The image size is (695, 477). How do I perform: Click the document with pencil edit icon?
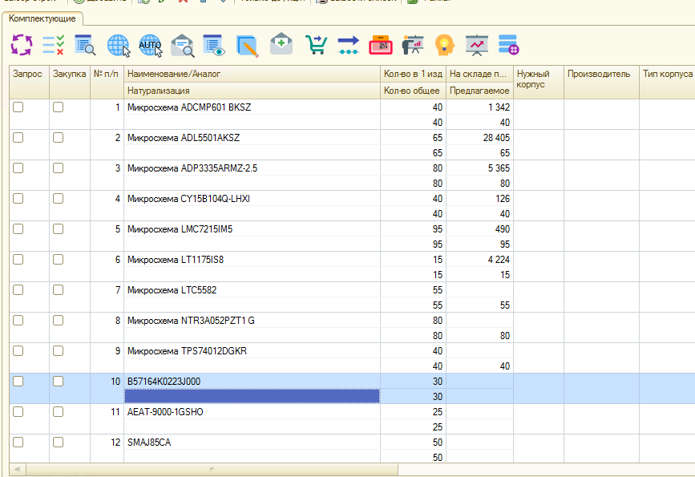[x=248, y=45]
